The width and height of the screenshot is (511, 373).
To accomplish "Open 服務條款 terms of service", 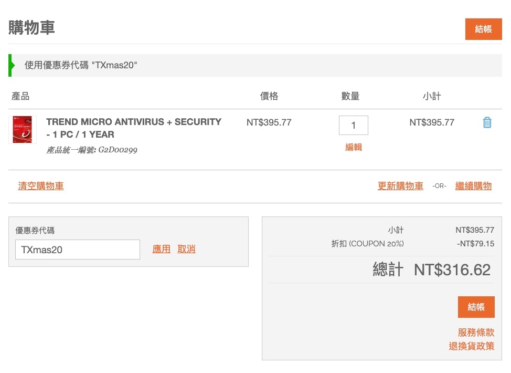I will (476, 333).
